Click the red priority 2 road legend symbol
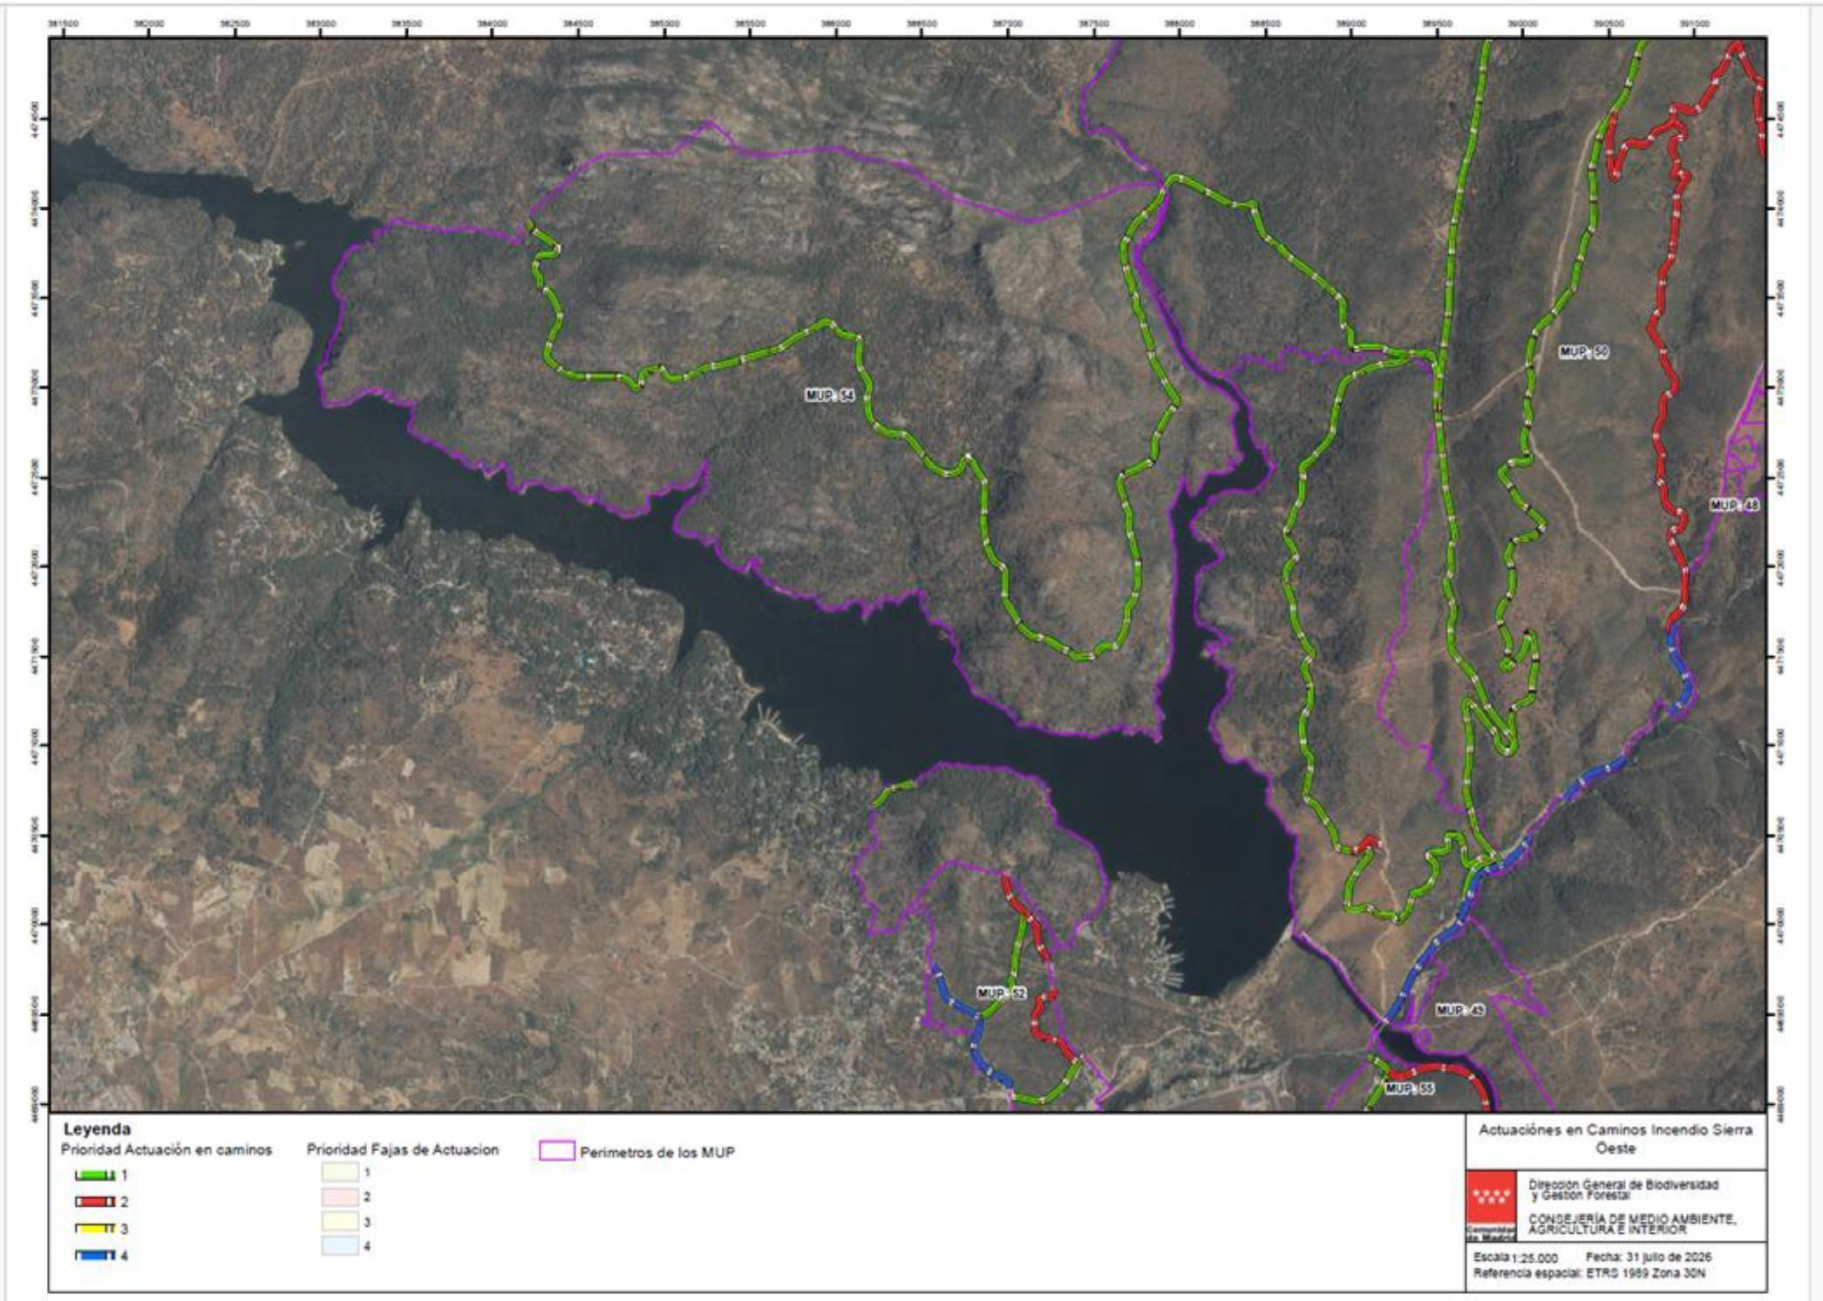Image resolution: width=1823 pixels, height=1301 pixels. pyautogui.click(x=95, y=1202)
